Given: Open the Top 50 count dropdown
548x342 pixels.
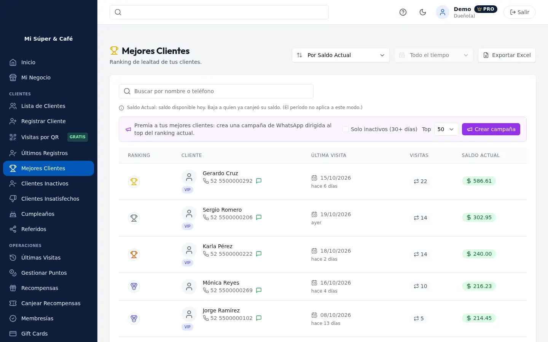Looking at the screenshot, I should coord(446,129).
